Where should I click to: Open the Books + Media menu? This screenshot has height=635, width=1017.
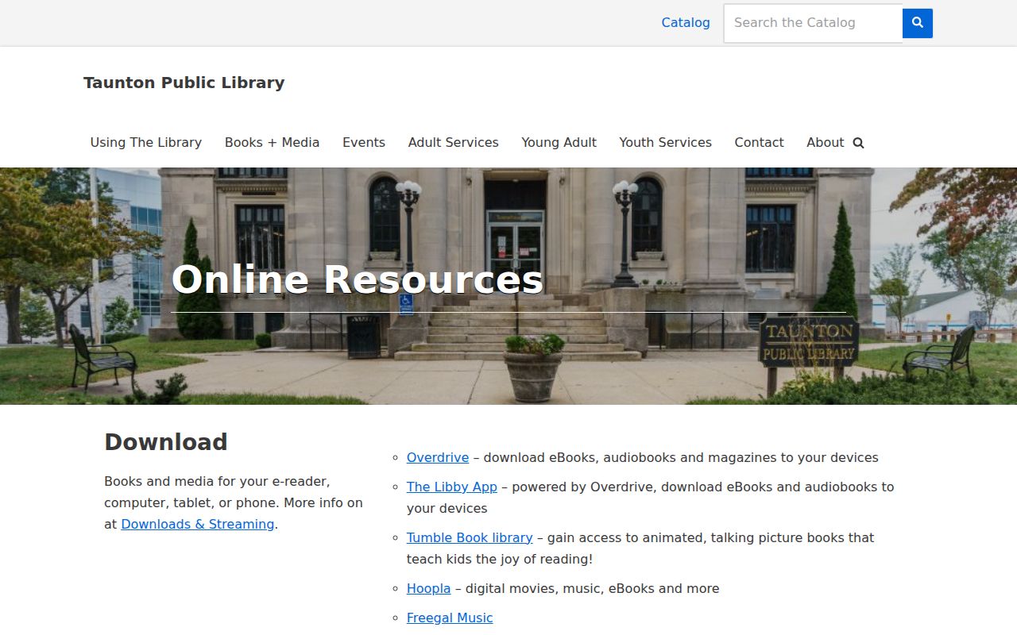tap(272, 143)
